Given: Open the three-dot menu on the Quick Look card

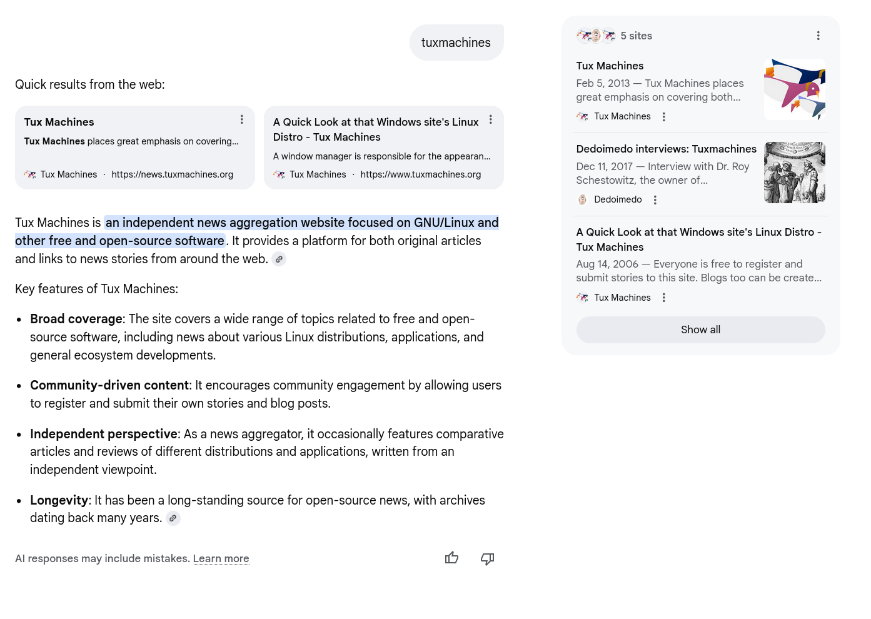Looking at the screenshot, I should coord(491,119).
